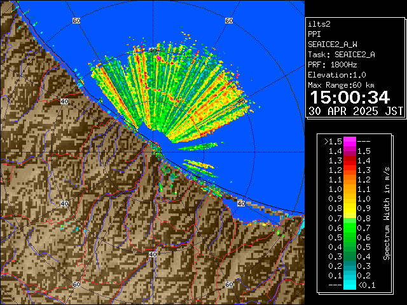Click the '60' range label at the southeast ring
Viewport: 407px width, 305px height.
tap(229, 284)
